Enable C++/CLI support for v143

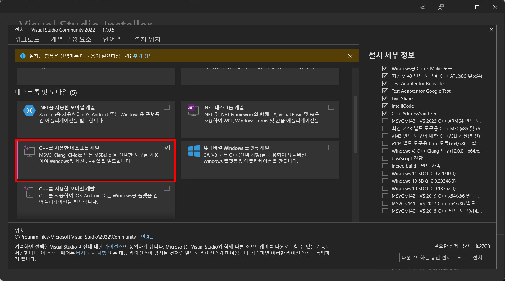click(x=385, y=136)
